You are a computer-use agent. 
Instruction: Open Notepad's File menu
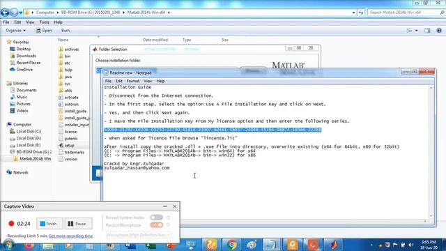[108, 81]
